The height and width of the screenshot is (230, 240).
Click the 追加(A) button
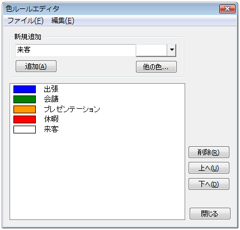click(36, 66)
